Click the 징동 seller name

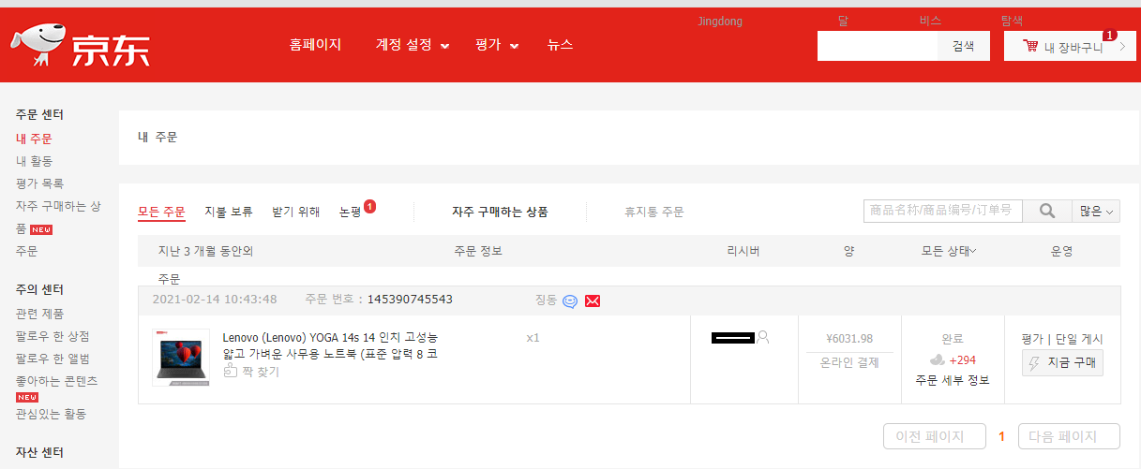(x=546, y=300)
